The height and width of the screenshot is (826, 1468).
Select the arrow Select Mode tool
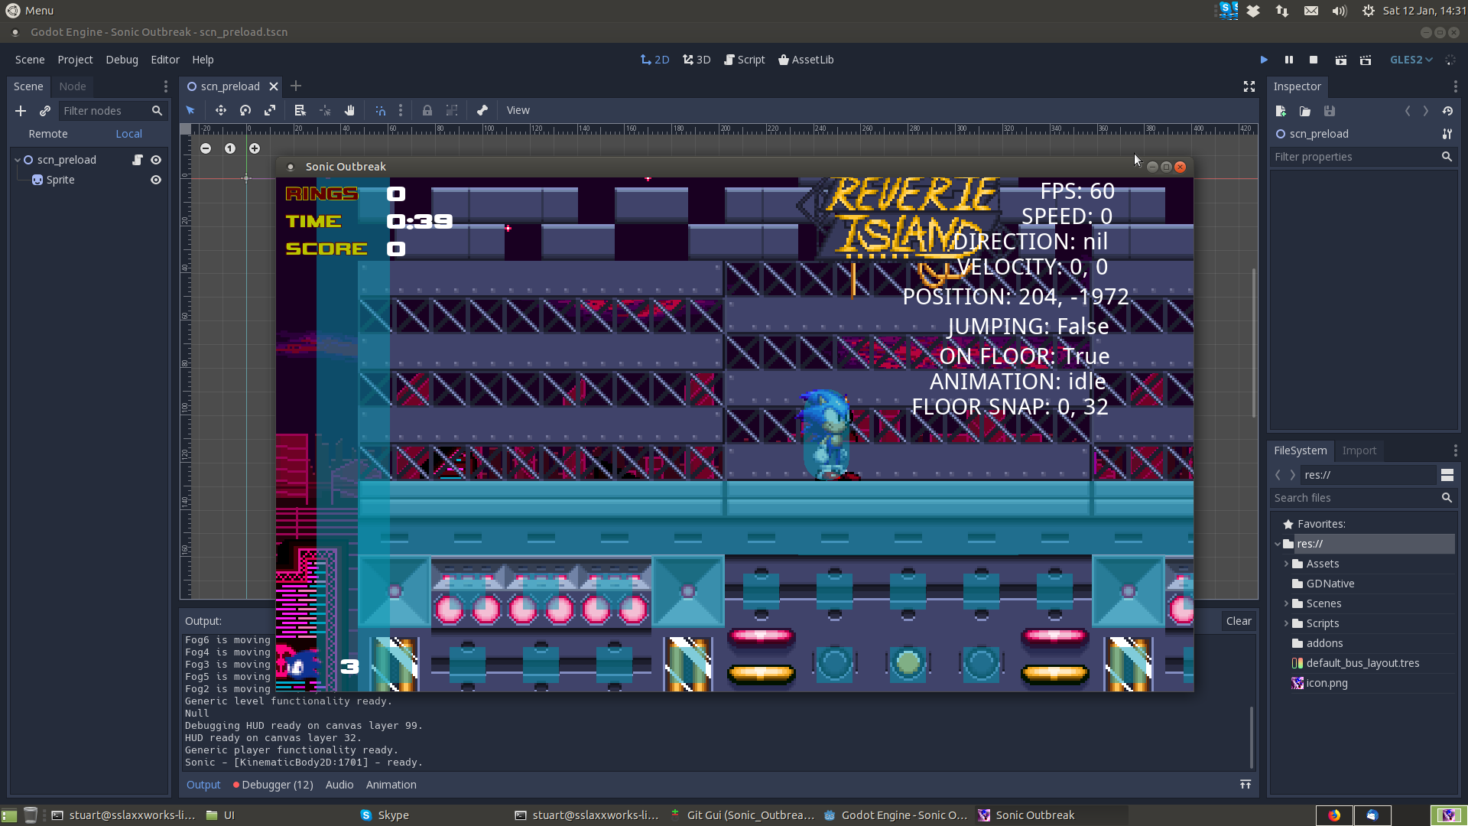coord(190,110)
